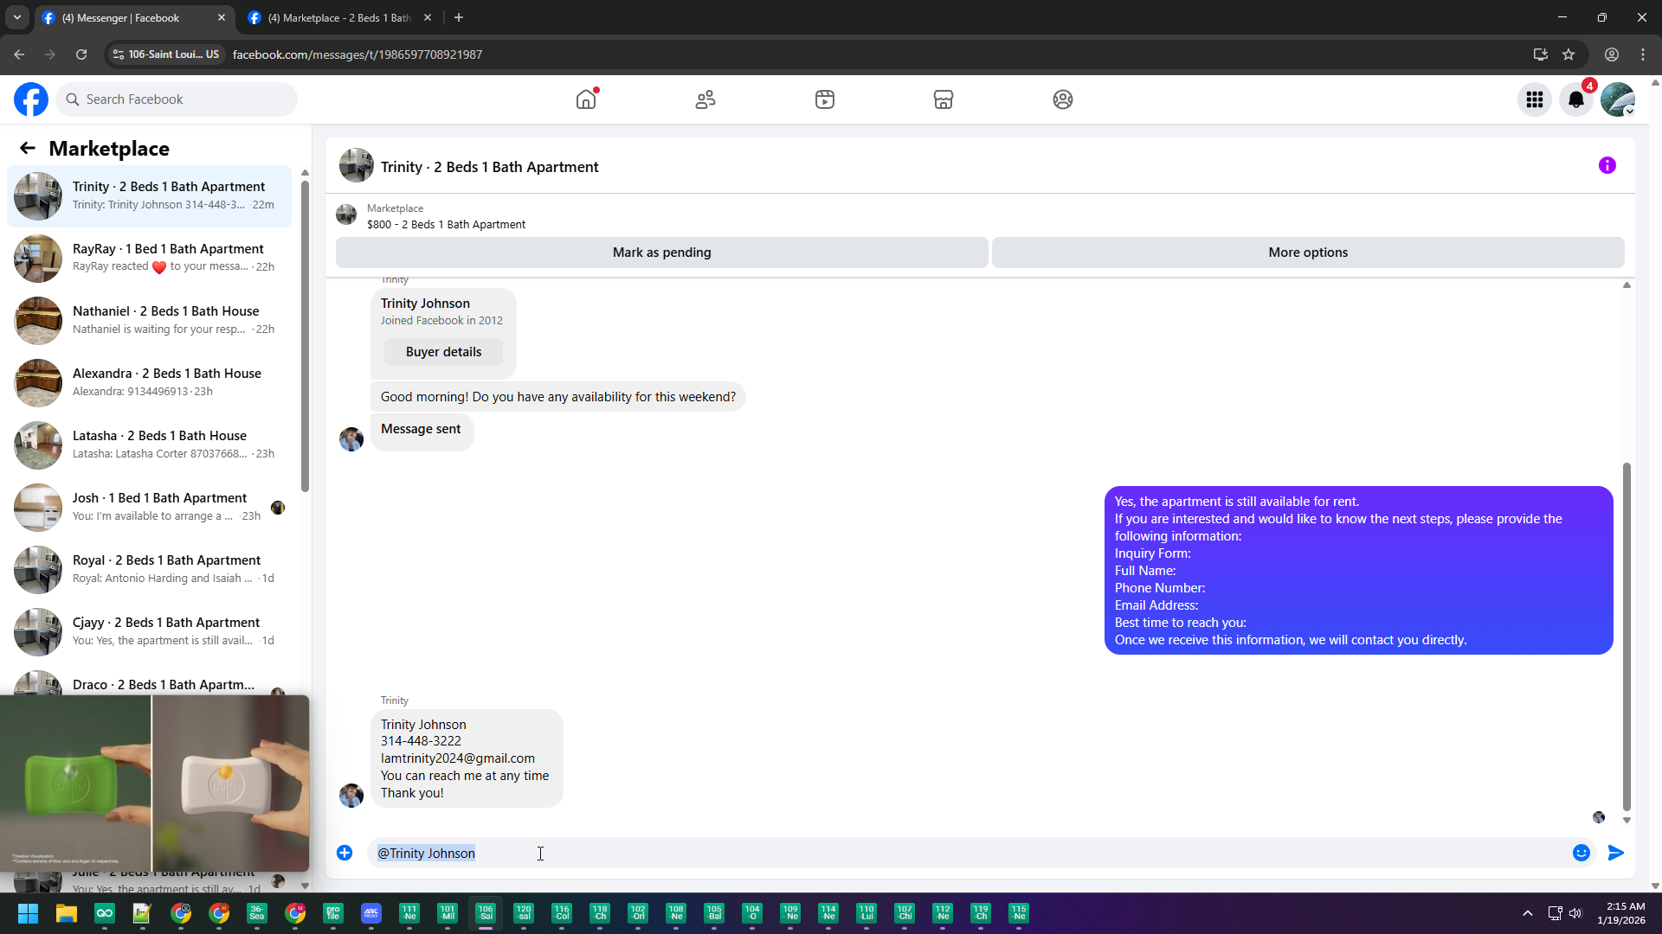Choose an emoji in the composer
The image size is (1662, 934).
(x=1581, y=853)
